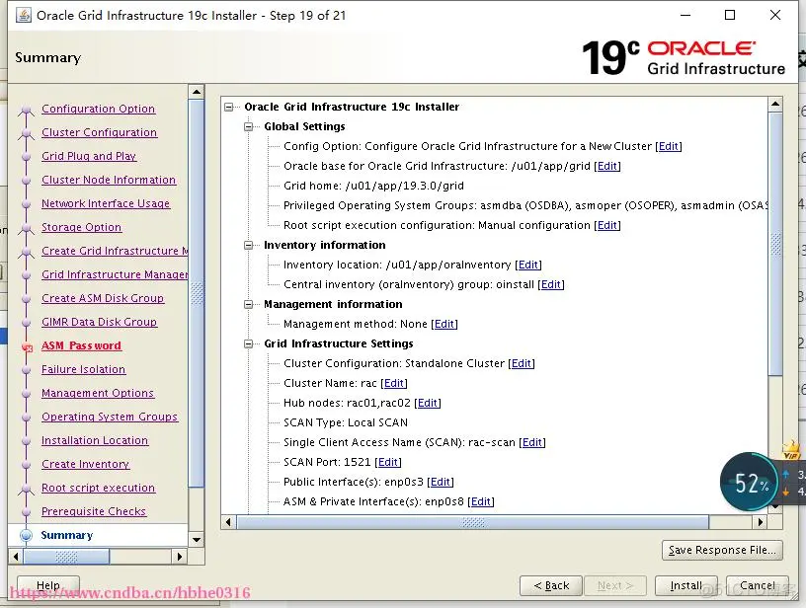Edit the Config Option setting

669,146
